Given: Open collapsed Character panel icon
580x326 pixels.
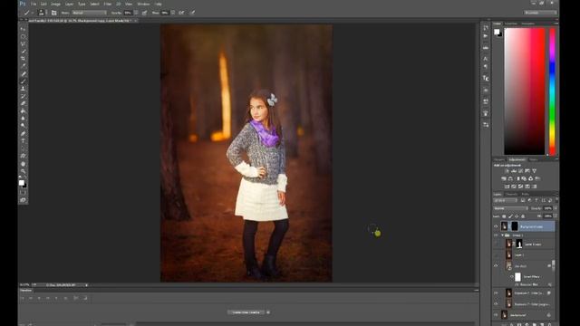Looking at the screenshot, I should (x=486, y=58).
